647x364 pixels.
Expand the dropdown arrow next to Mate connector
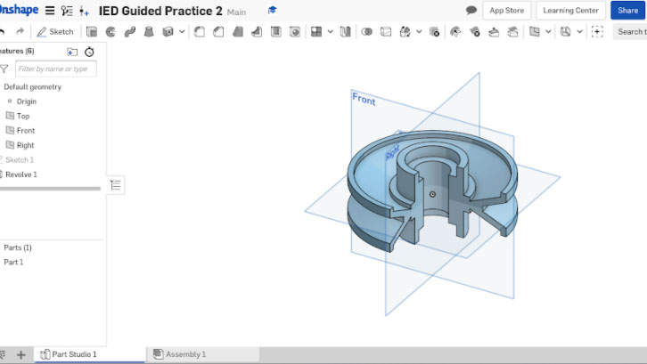[579, 32]
